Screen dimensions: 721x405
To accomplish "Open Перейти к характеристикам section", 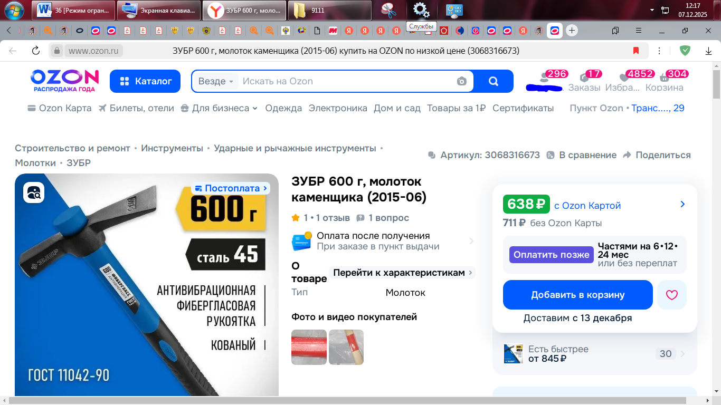I will pyautogui.click(x=400, y=273).
